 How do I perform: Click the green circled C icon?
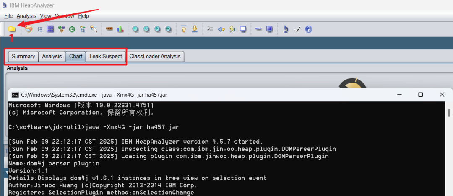[72, 29]
